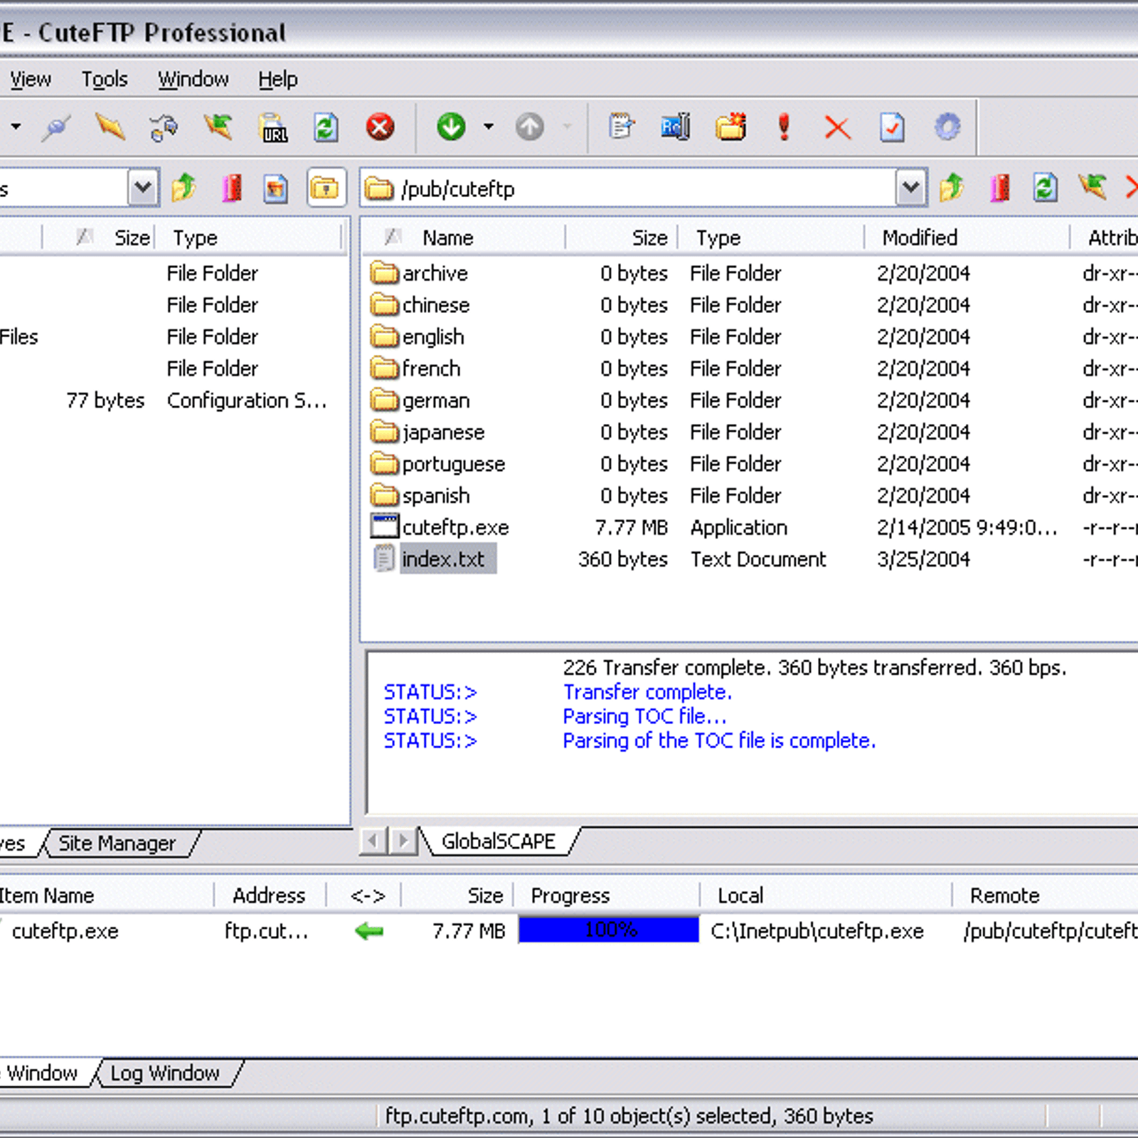The width and height of the screenshot is (1138, 1138).
Task: Click the red Stop button icon
Action: click(x=381, y=128)
